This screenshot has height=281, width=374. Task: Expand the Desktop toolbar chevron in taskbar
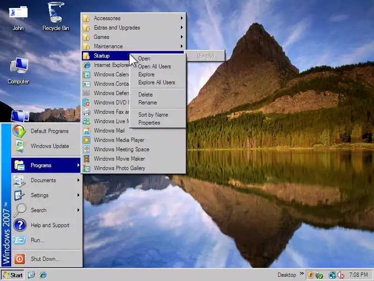tap(302, 274)
